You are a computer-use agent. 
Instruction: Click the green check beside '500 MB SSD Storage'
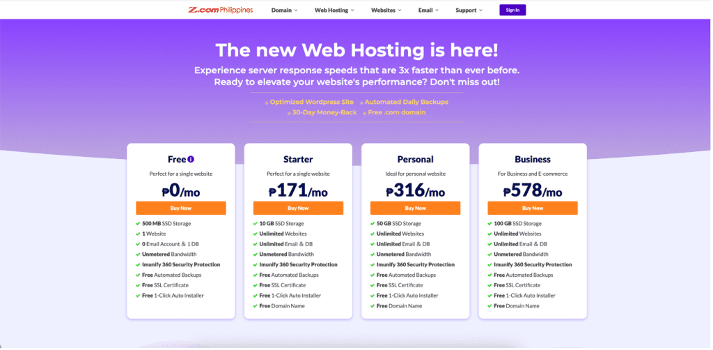point(138,224)
